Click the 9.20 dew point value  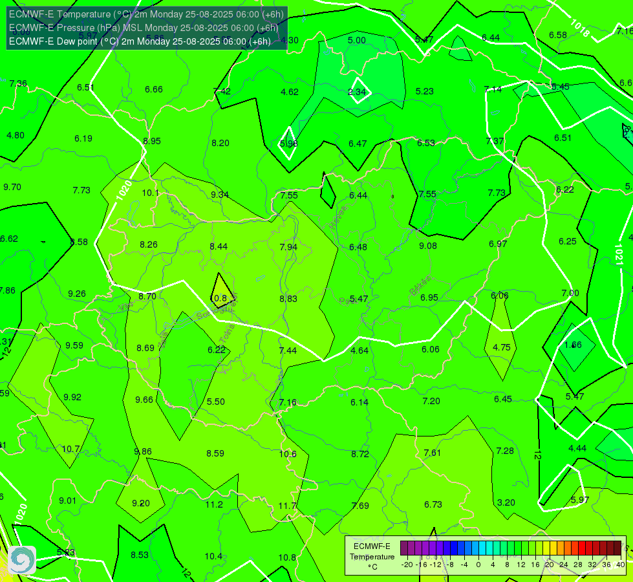pyautogui.click(x=141, y=503)
